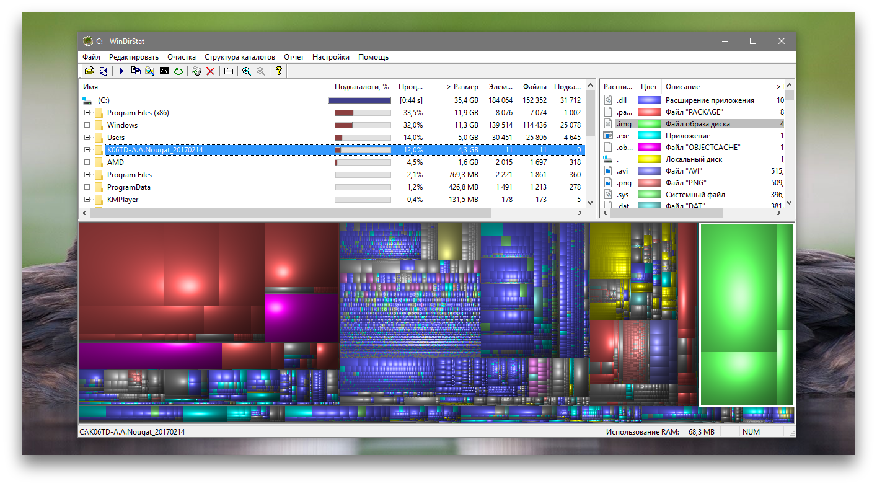Click the yellow Локальный диск color swatch
877x486 pixels.
[649, 159]
